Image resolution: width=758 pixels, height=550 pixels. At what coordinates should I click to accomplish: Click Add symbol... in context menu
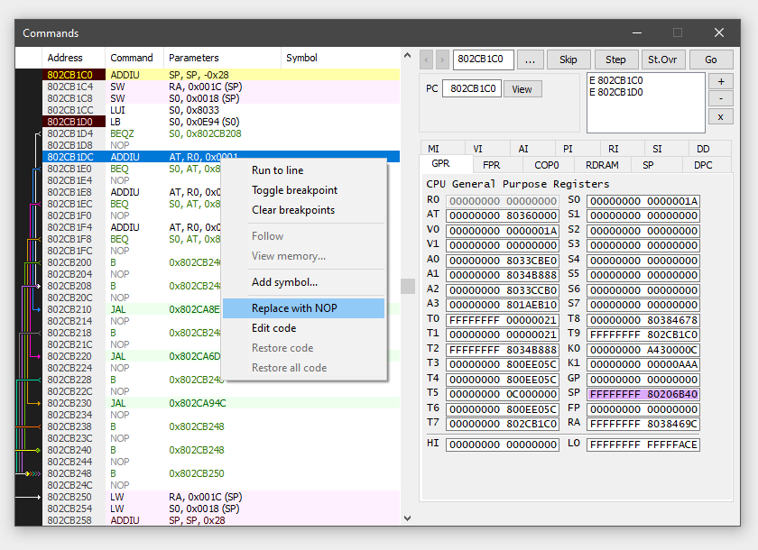point(284,282)
